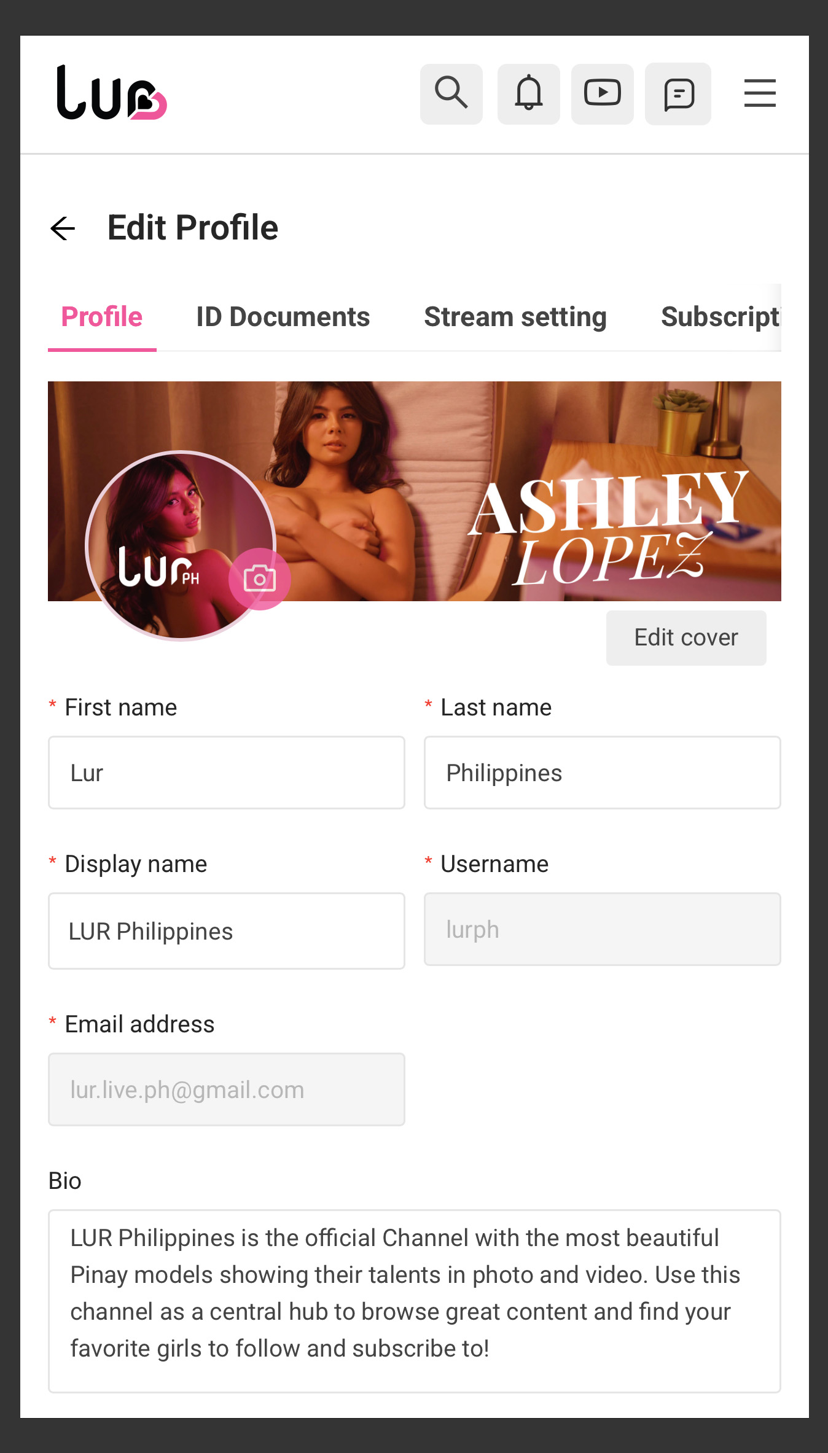The height and width of the screenshot is (1453, 828).
Task: Select the Profile tab
Action: click(x=102, y=317)
